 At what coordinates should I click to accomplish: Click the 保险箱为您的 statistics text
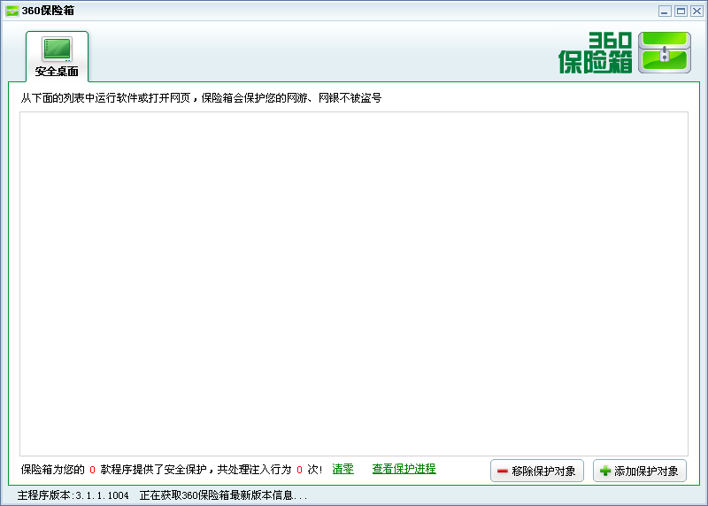(171, 470)
